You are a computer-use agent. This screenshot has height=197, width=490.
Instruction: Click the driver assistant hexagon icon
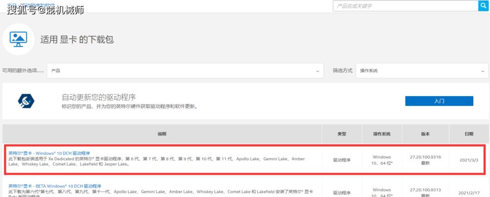point(26,100)
